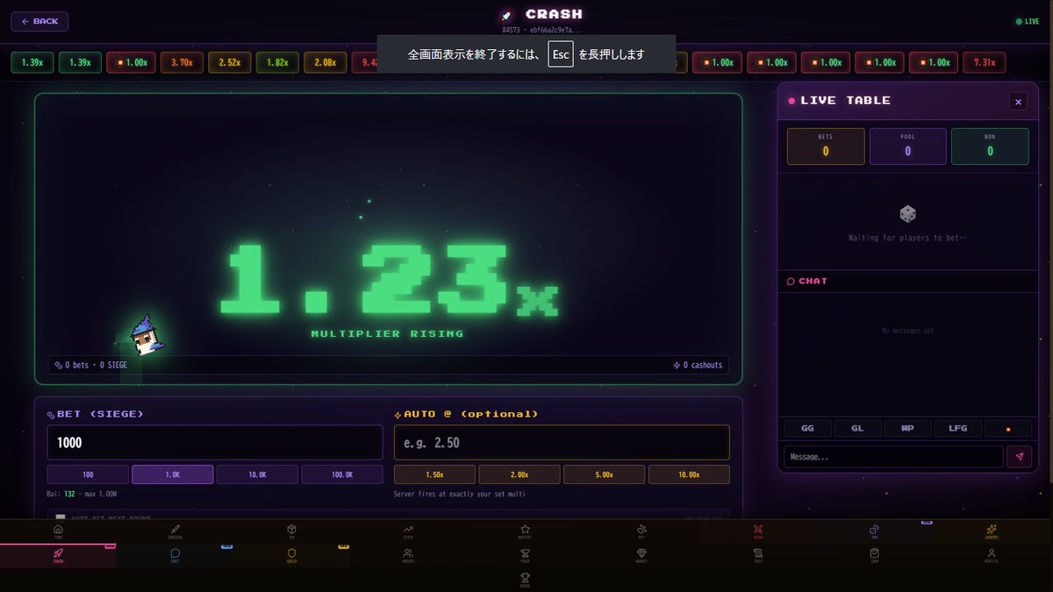The height and width of the screenshot is (592, 1053).
Task: Click the wizard character sprite
Action: click(x=146, y=334)
